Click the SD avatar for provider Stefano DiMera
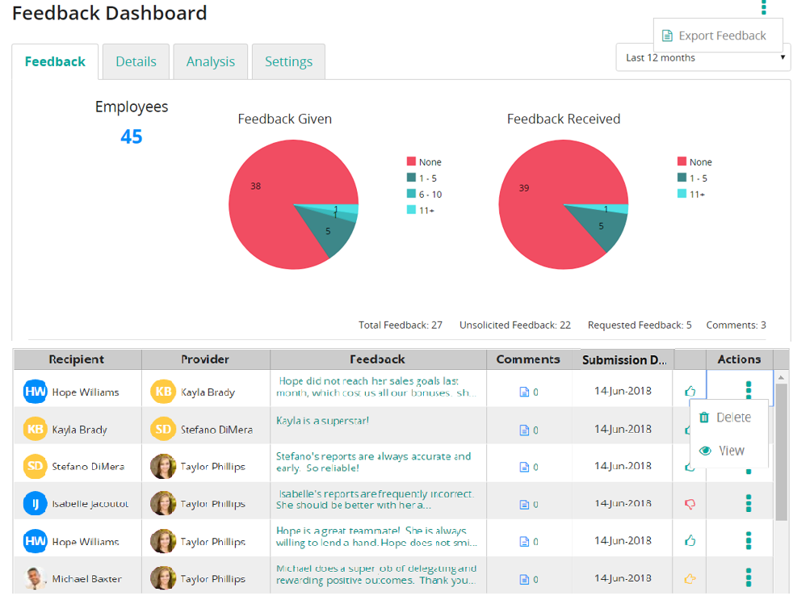793x596 pixels. pos(163,429)
